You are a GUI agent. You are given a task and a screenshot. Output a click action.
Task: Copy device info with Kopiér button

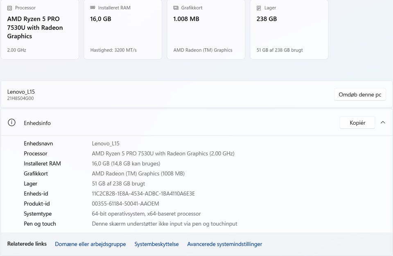pyautogui.click(x=357, y=123)
